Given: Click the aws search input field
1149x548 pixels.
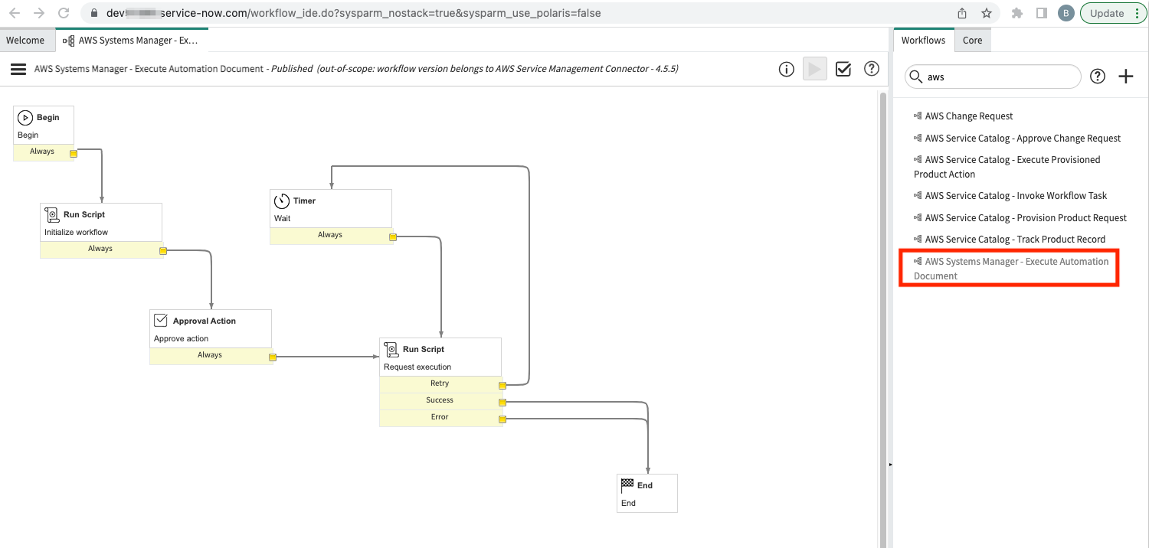Looking at the screenshot, I should pyautogui.click(x=992, y=77).
